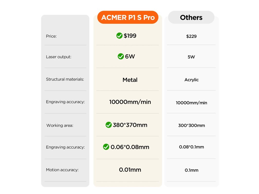The height and width of the screenshot is (194, 259).
Task: Select the $229 price in Others column
Action: (x=191, y=36)
